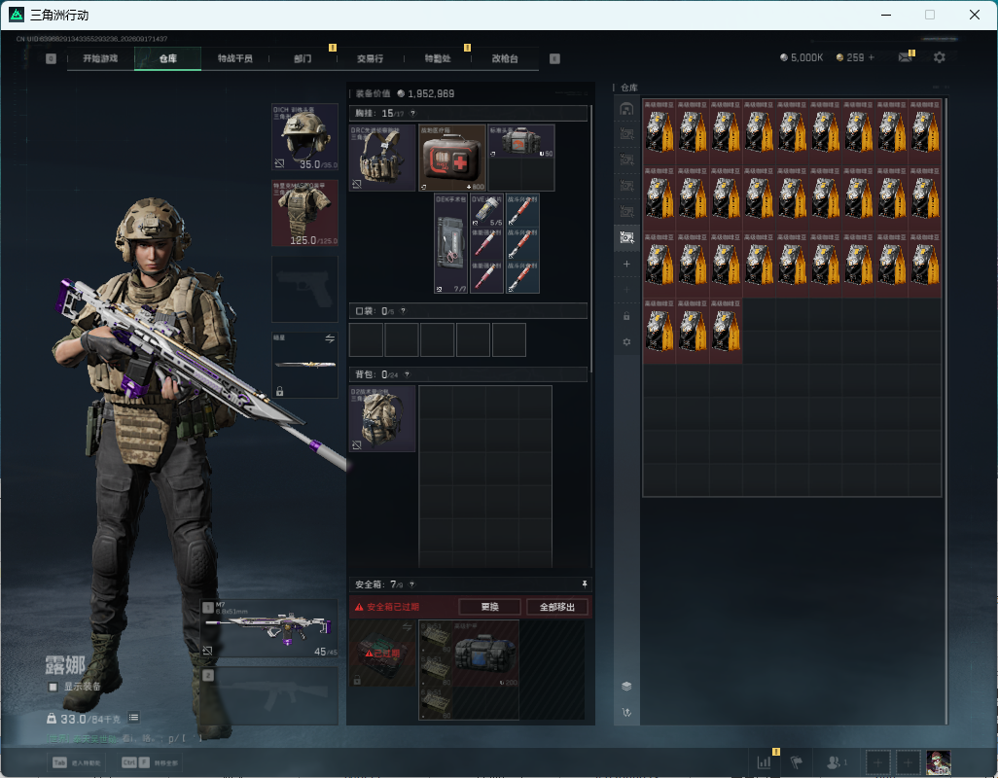Image resolution: width=998 pixels, height=778 pixels.
Task: Click the flag icon in the bottom bar
Action: coord(797,762)
